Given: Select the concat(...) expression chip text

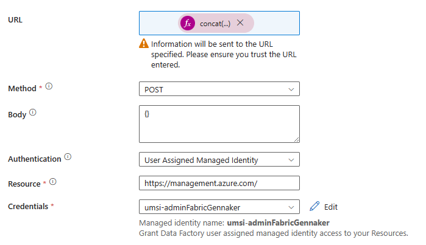Looking at the screenshot, I should pyautogui.click(x=215, y=23).
